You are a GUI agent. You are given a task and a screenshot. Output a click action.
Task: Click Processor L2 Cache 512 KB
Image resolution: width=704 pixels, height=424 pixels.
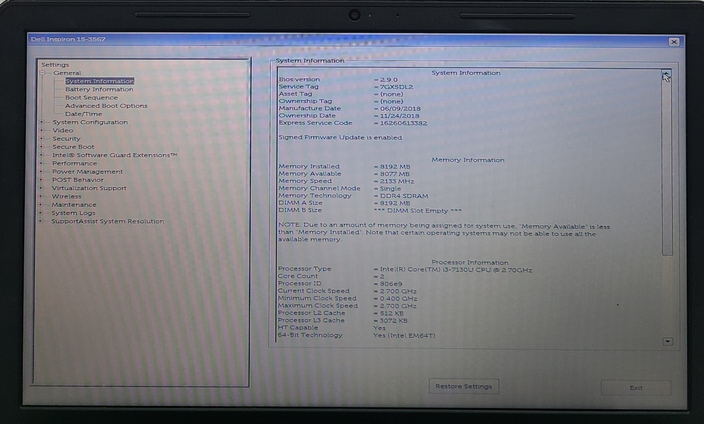[392, 313]
